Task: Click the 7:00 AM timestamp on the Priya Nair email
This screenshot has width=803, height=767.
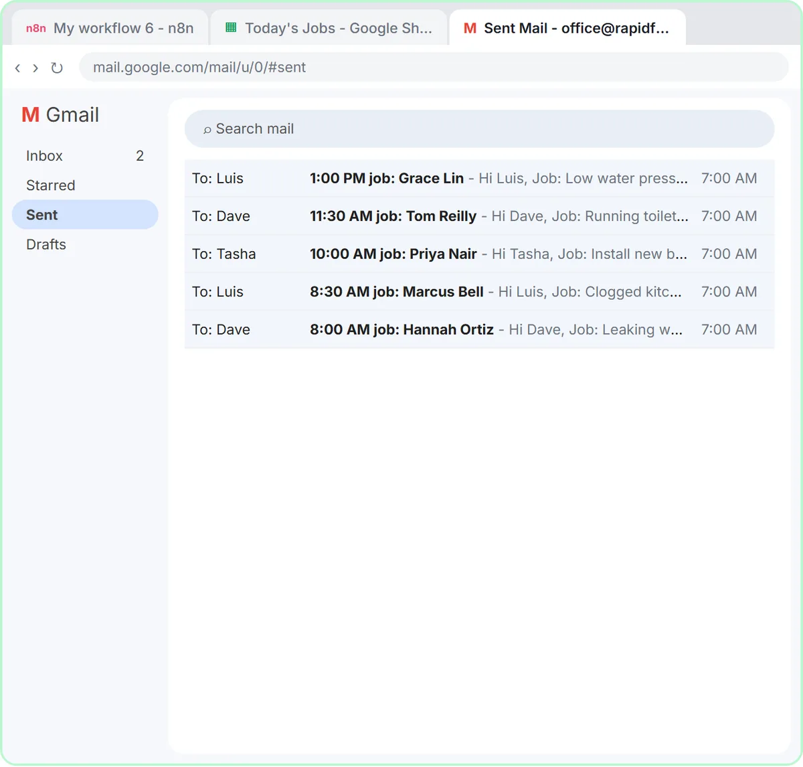Action: 729,254
